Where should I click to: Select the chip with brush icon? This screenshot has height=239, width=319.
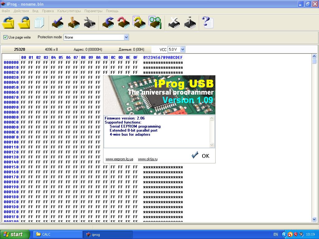click(x=74, y=22)
